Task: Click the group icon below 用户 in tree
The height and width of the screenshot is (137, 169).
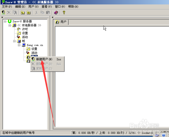Action: [28, 61]
